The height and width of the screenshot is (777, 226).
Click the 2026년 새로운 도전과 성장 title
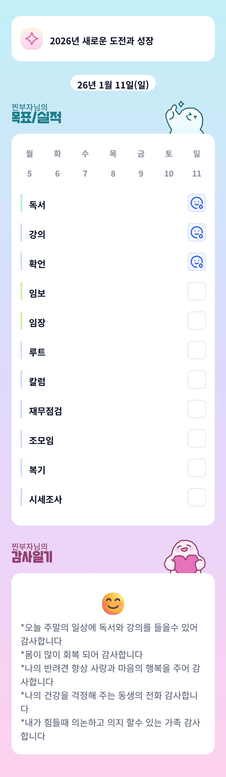tap(101, 41)
